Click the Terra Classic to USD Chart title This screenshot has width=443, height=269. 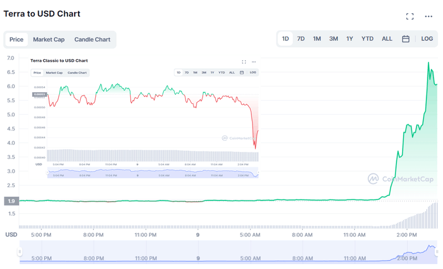[x=59, y=61]
